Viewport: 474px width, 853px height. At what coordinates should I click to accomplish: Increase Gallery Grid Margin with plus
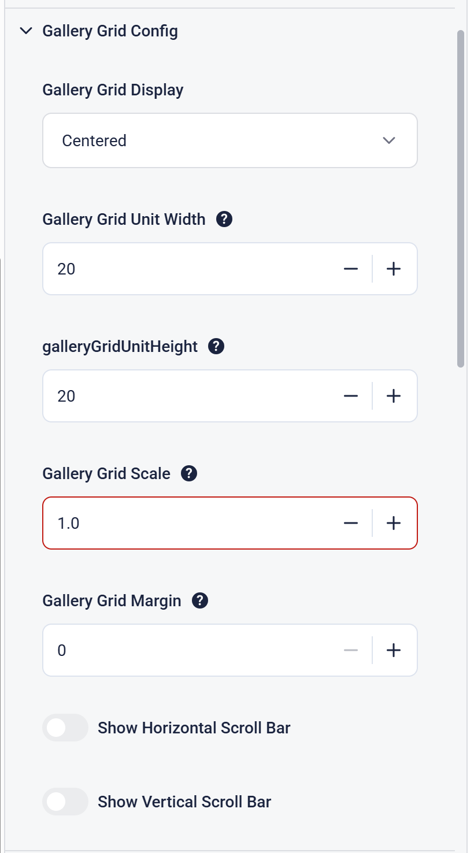click(x=394, y=650)
